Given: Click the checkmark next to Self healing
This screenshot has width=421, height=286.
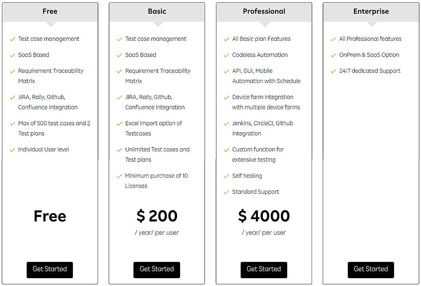Looking at the screenshot, I should 226,176.
